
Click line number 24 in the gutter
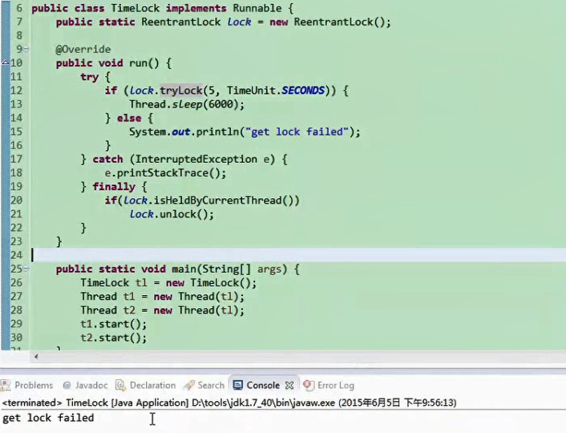point(16,255)
